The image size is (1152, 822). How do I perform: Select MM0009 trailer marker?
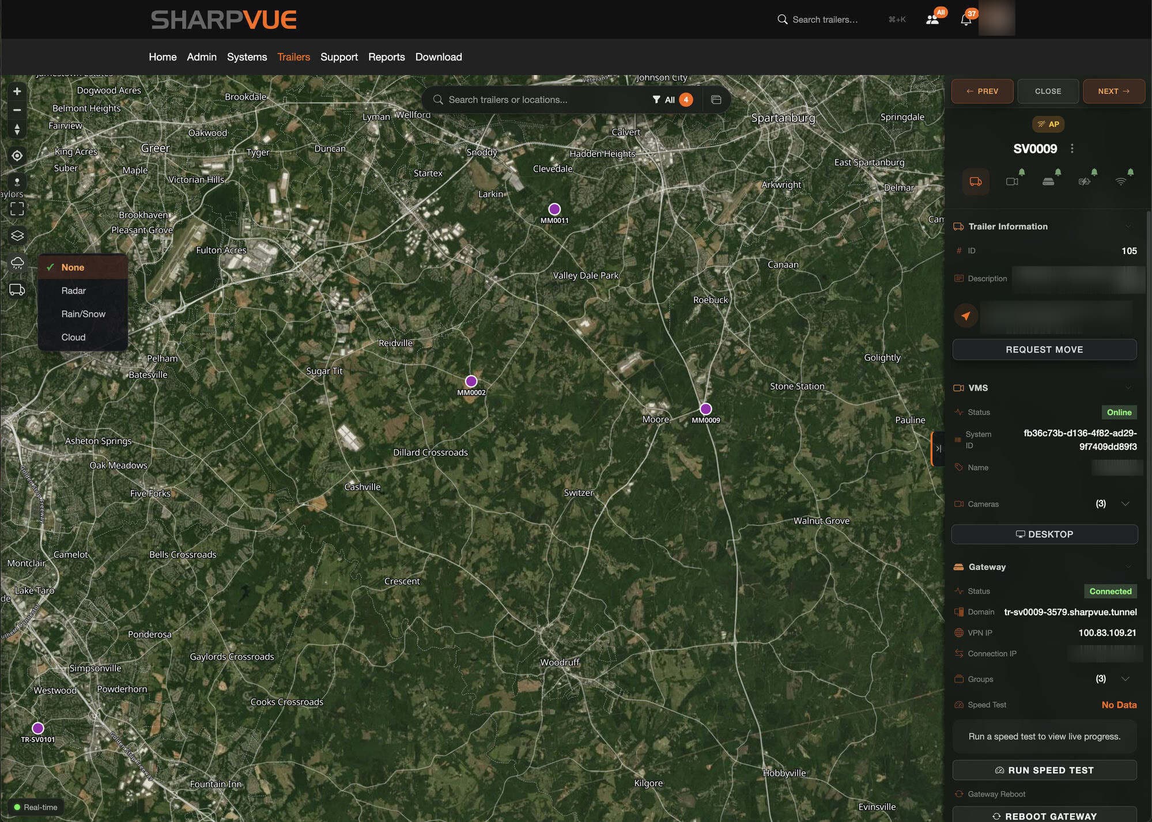pos(706,409)
